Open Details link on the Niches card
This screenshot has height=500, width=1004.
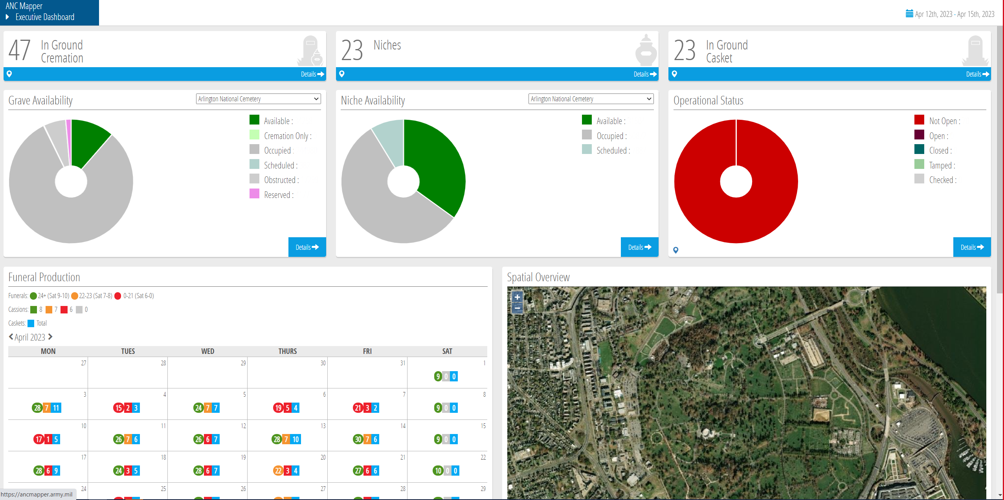(x=645, y=74)
